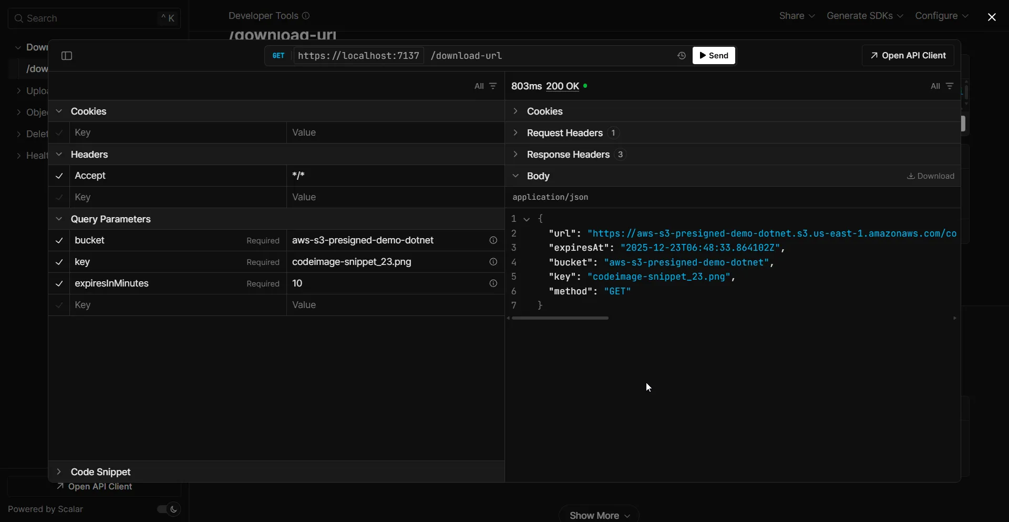Open request history clock icon
The width and height of the screenshot is (1009, 522).
[682, 56]
